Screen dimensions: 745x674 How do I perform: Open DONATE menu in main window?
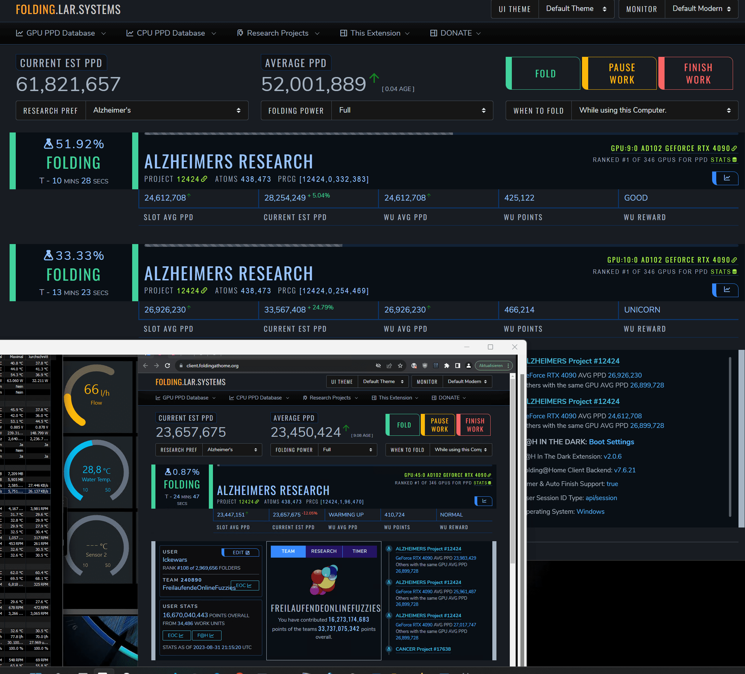tap(455, 33)
